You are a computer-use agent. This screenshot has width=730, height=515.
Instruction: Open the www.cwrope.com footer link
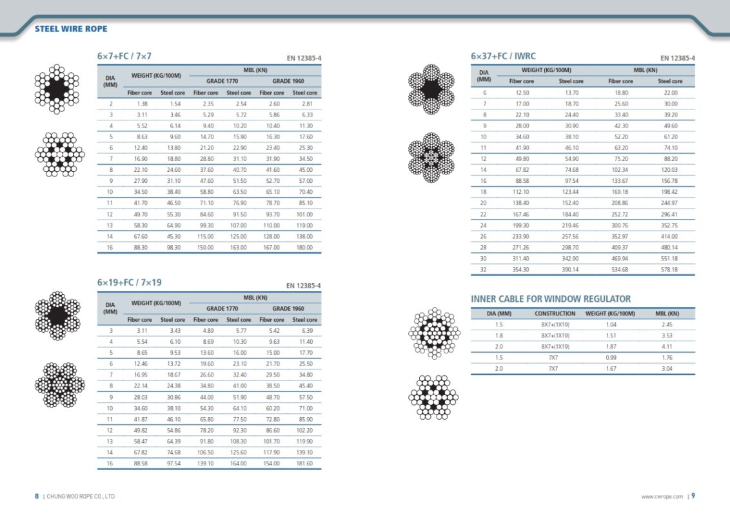pos(660,496)
